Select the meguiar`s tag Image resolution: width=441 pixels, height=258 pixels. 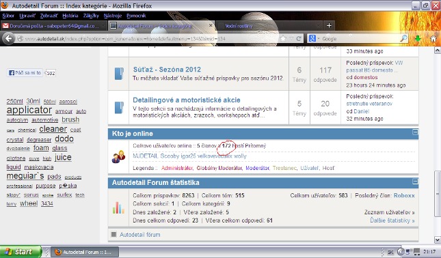[x=25, y=176]
